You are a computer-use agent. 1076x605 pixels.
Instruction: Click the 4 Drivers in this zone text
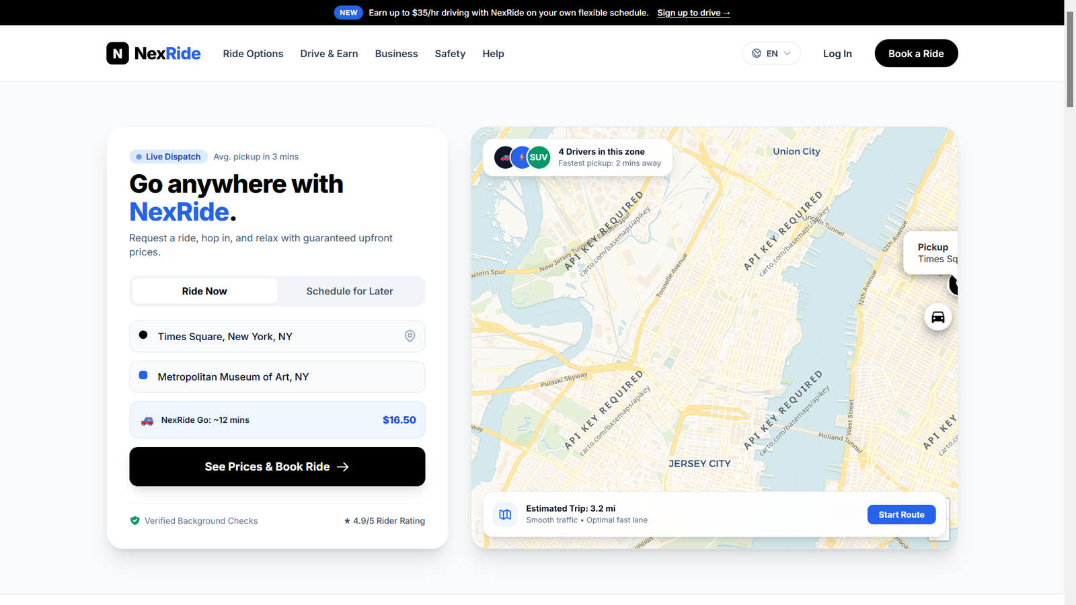click(x=601, y=152)
